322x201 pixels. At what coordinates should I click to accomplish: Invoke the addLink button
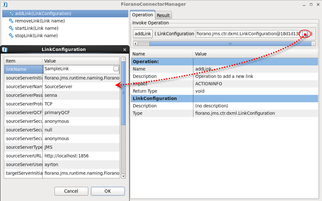(143, 34)
